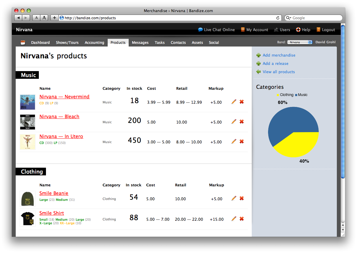Click the blue Music legend swatch
This screenshot has width=357, height=253.
tap(296, 95)
